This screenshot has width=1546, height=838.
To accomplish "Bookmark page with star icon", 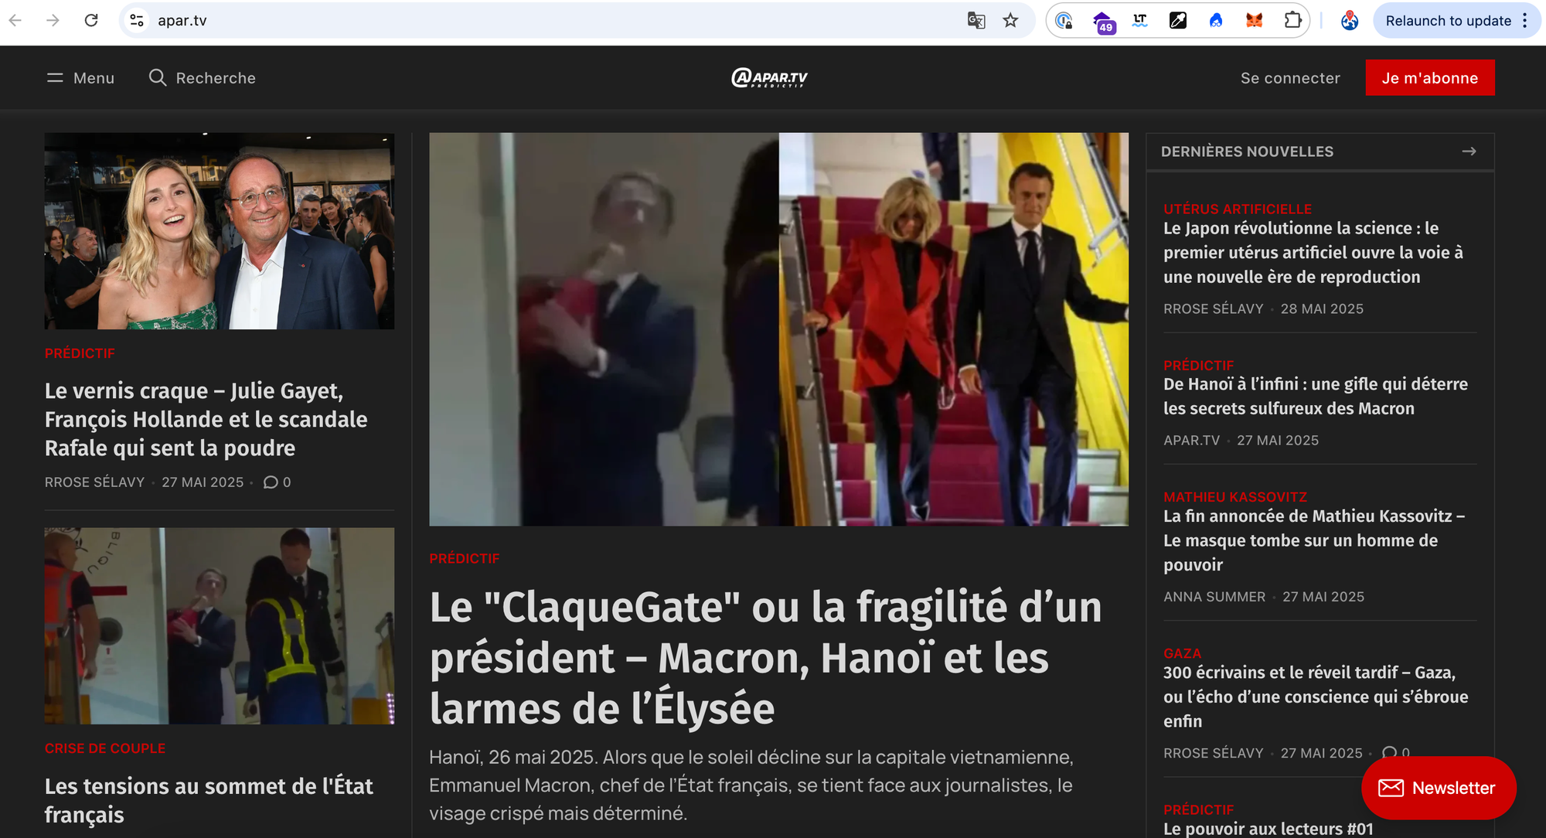I will pyautogui.click(x=1010, y=21).
